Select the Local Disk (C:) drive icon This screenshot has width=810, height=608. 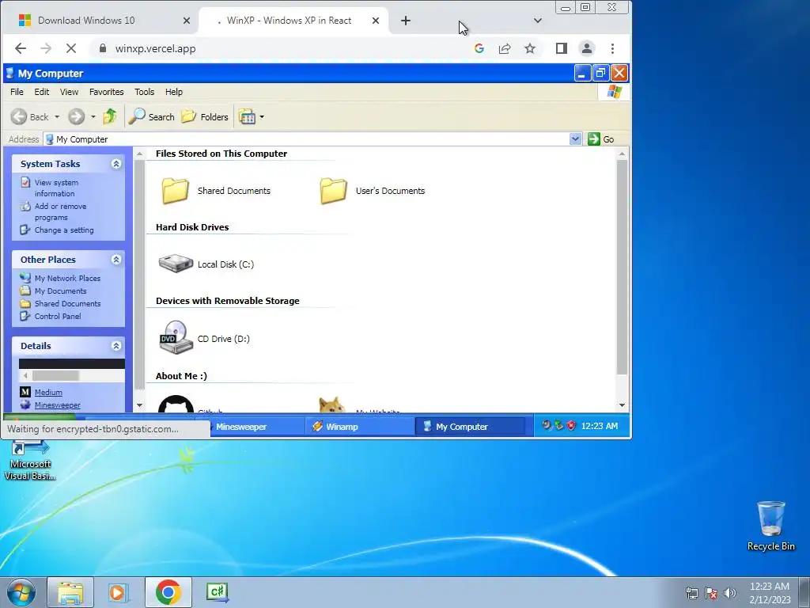176,264
